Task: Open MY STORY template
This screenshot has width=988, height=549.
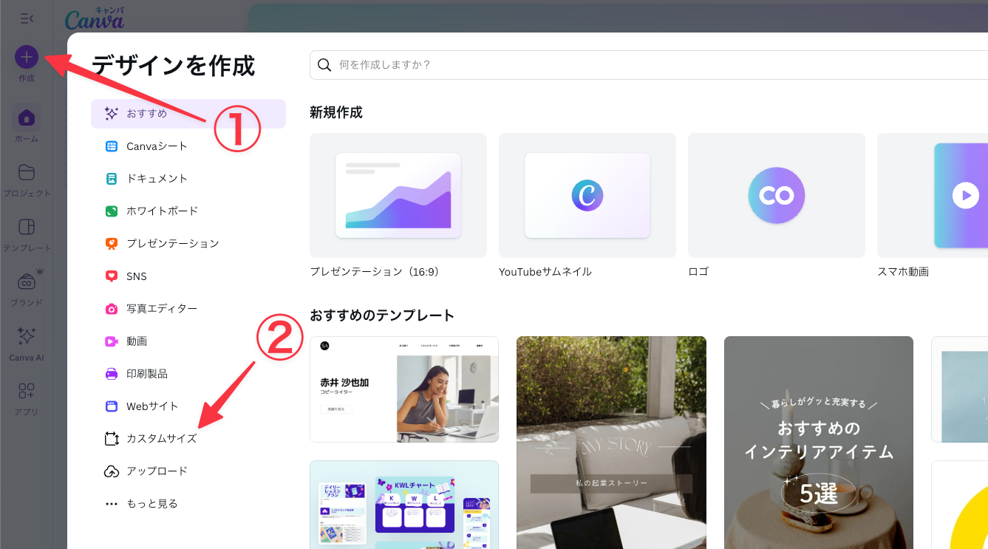Action: pos(611,443)
